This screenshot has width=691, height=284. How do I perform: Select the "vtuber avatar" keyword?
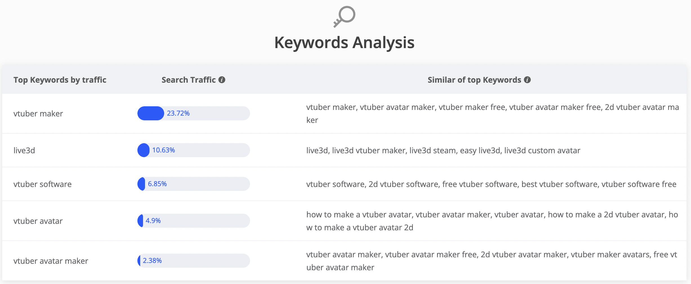point(38,221)
